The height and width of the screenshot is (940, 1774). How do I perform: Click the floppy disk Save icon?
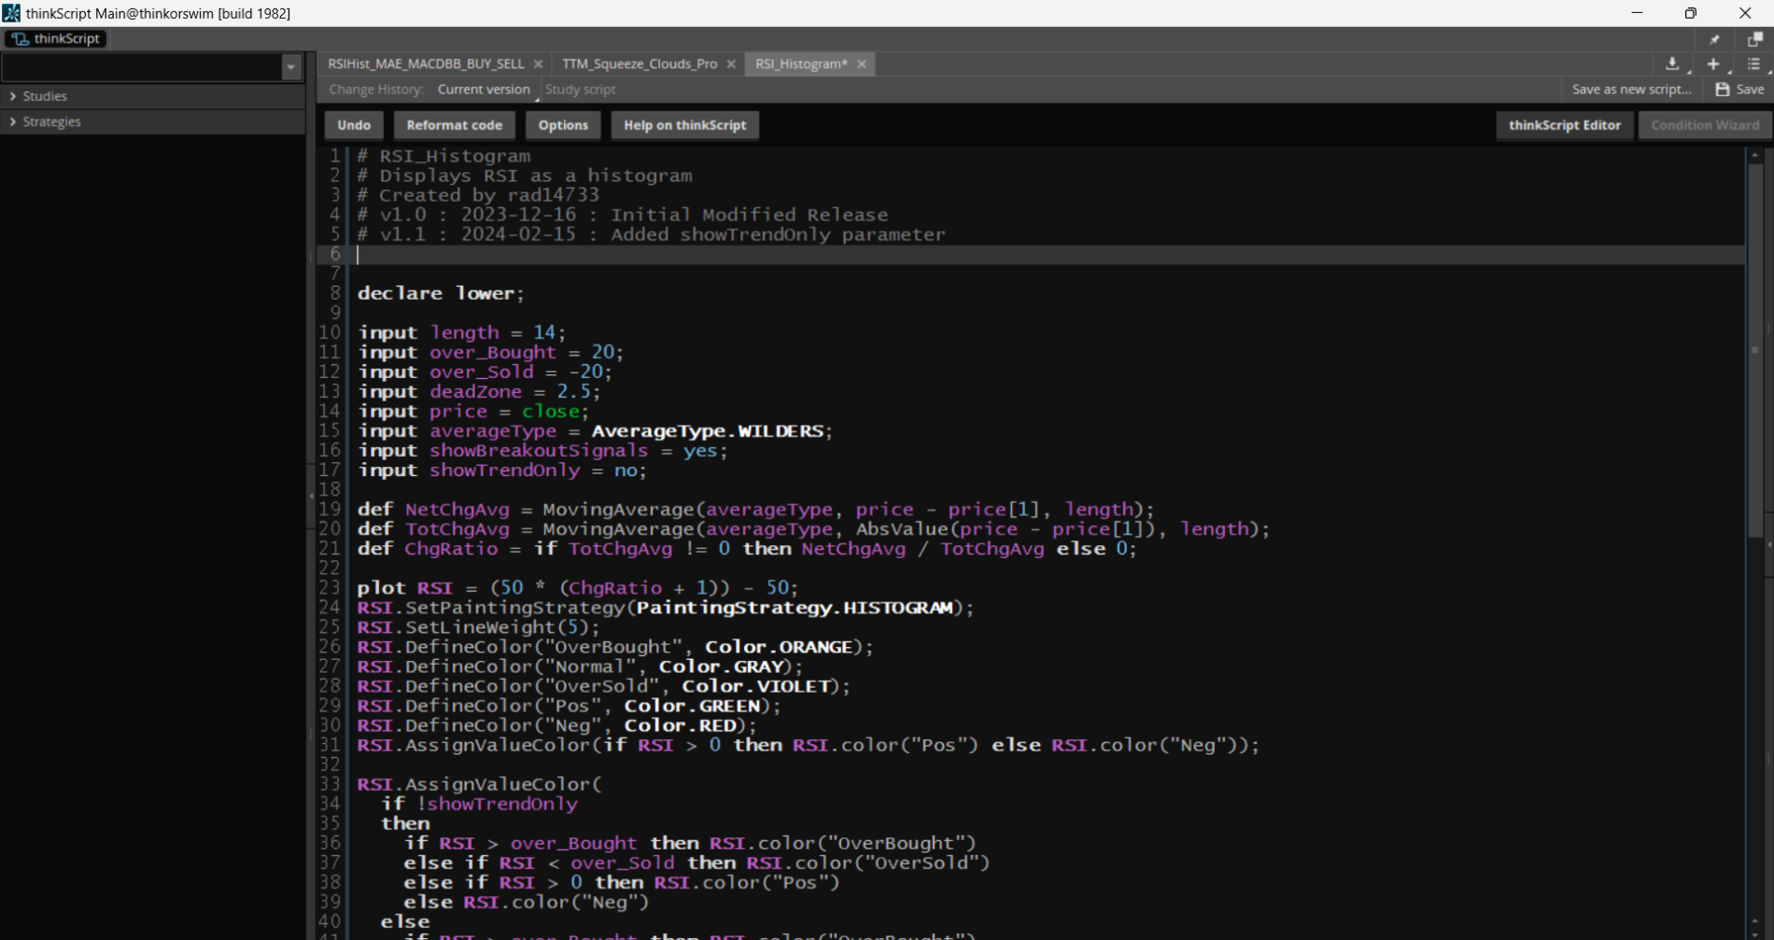click(1723, 90)
